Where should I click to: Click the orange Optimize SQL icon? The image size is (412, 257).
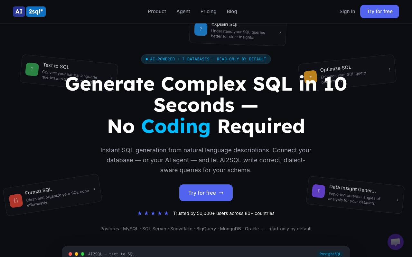(310, 77)
